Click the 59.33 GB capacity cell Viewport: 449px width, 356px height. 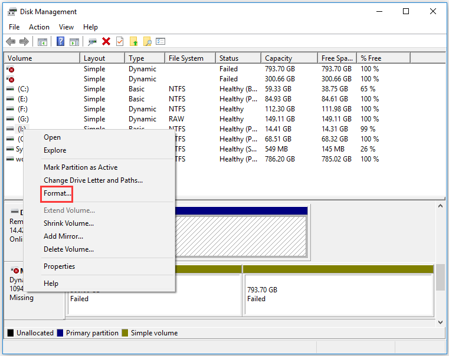278,89
